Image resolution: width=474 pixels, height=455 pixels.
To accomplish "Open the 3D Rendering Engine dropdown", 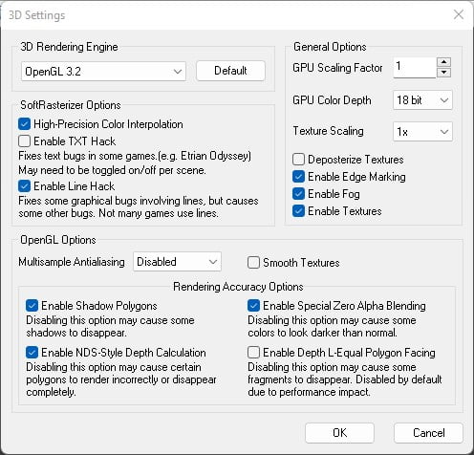I will click(x=103, y=71).
